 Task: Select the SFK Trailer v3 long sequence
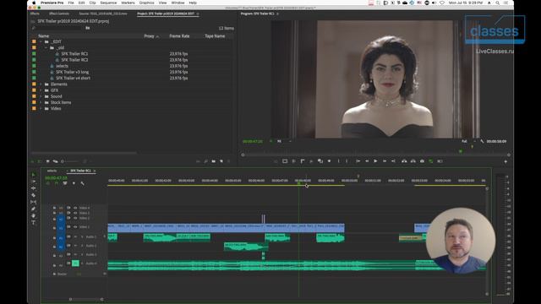[73, 72]
